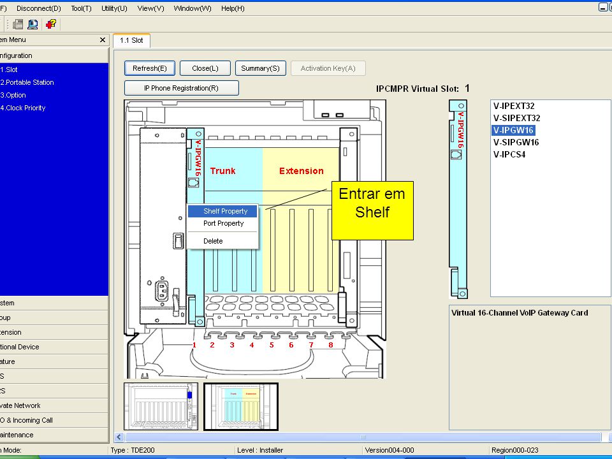Open the Window menu
Viewport: 612px width, 459px height.
193,8
